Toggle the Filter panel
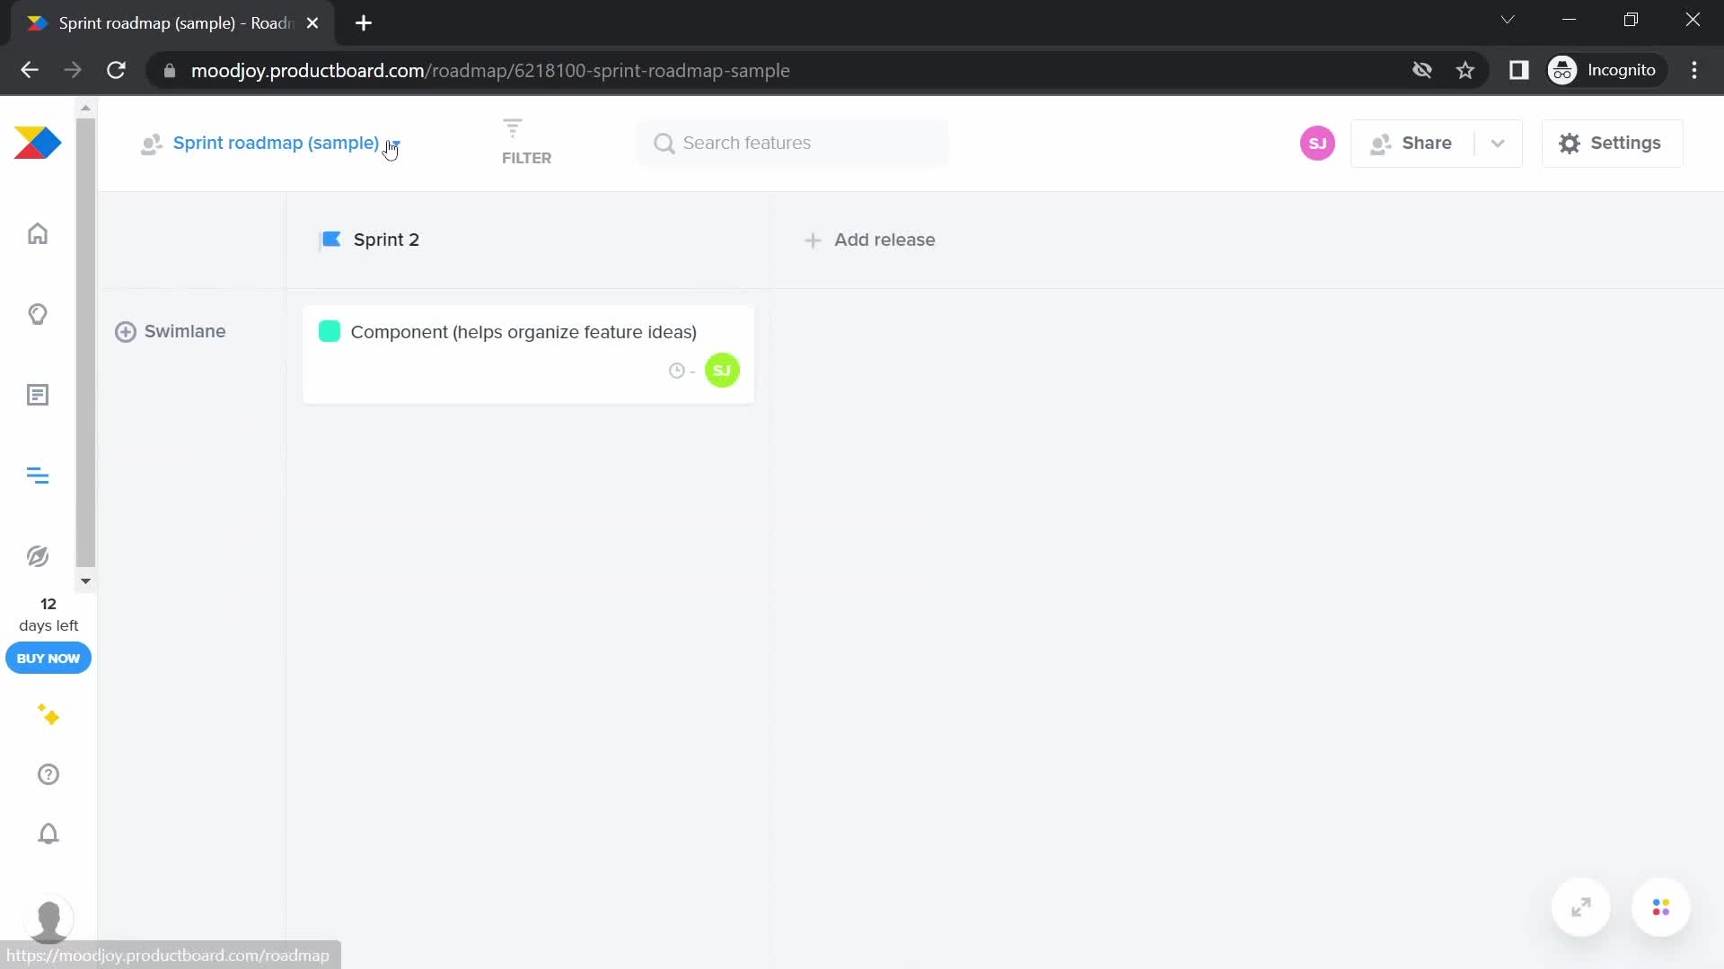The width and height of the screenshot is (1724, 969). pos(525,142)
